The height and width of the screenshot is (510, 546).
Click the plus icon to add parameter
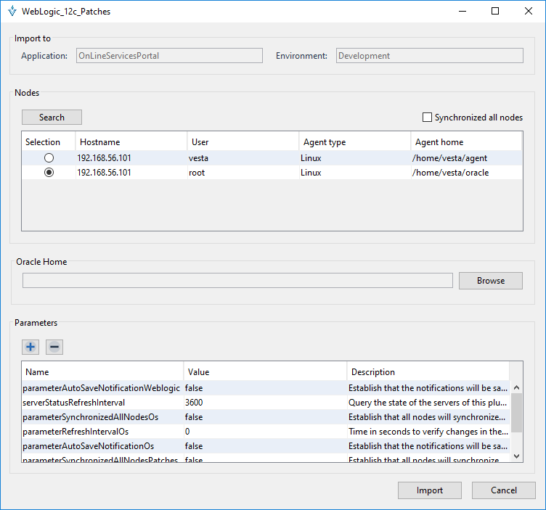pyautogui.click(x=30, y=347)
